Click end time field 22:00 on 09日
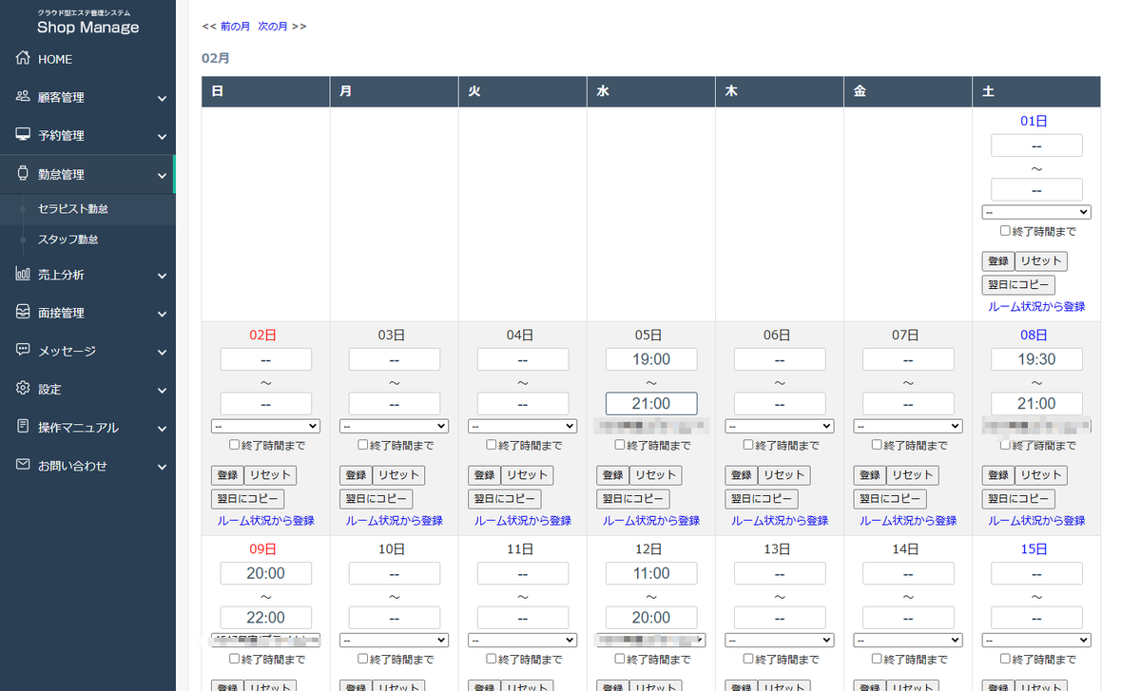Image resolution: width=1141 pixels, height=691 pixels. [266, 618]
